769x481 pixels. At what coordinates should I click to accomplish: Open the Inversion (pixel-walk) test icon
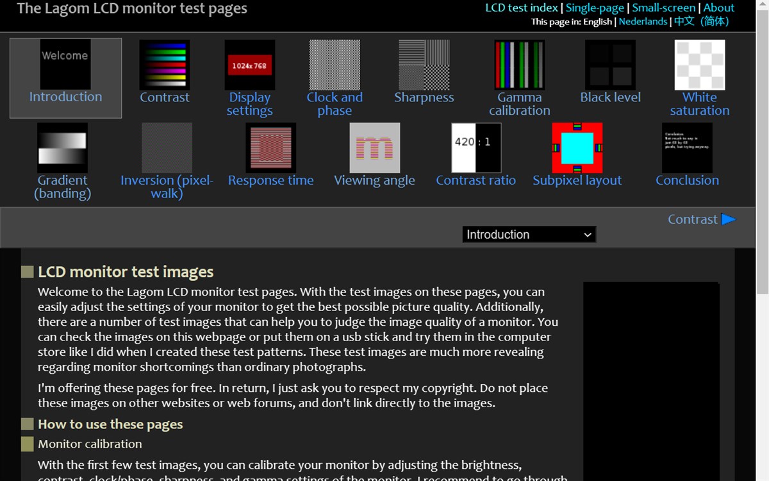(167, 146)
